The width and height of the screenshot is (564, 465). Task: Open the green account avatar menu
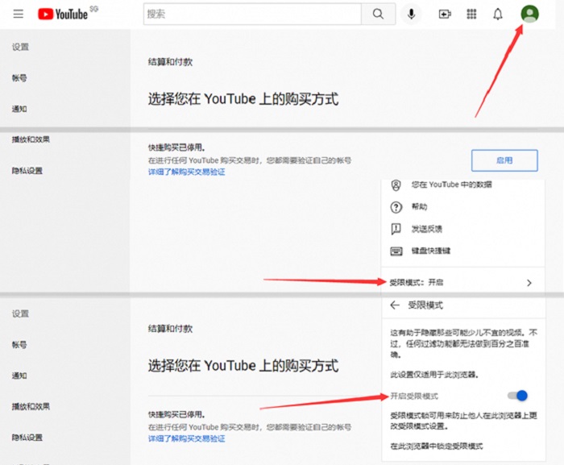(529, 14)
